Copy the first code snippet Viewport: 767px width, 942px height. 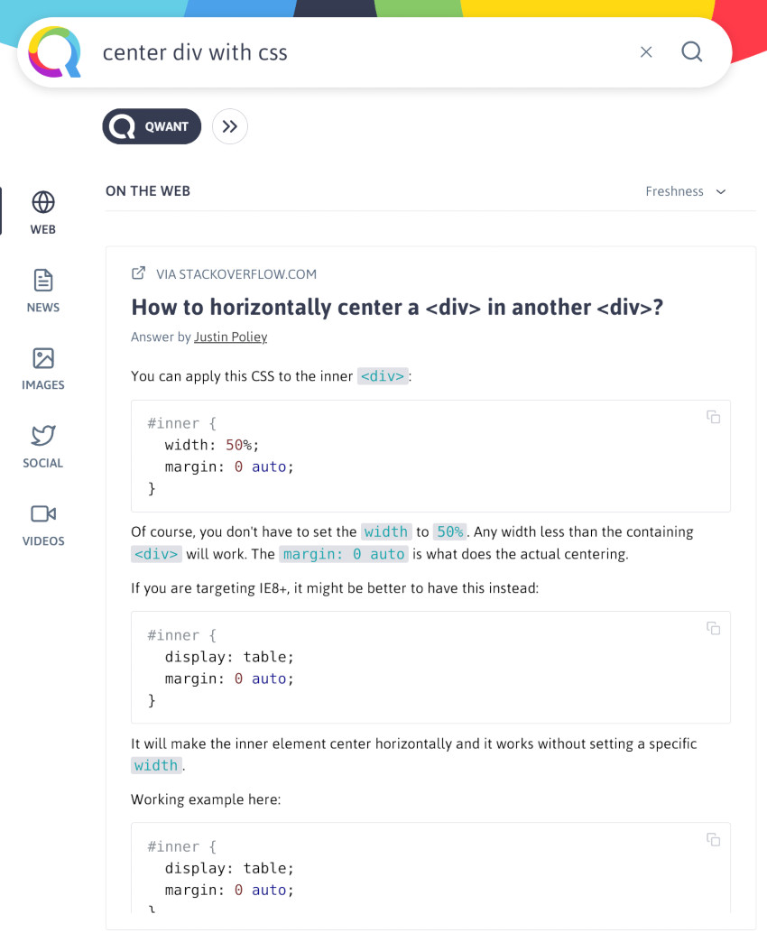713,417
